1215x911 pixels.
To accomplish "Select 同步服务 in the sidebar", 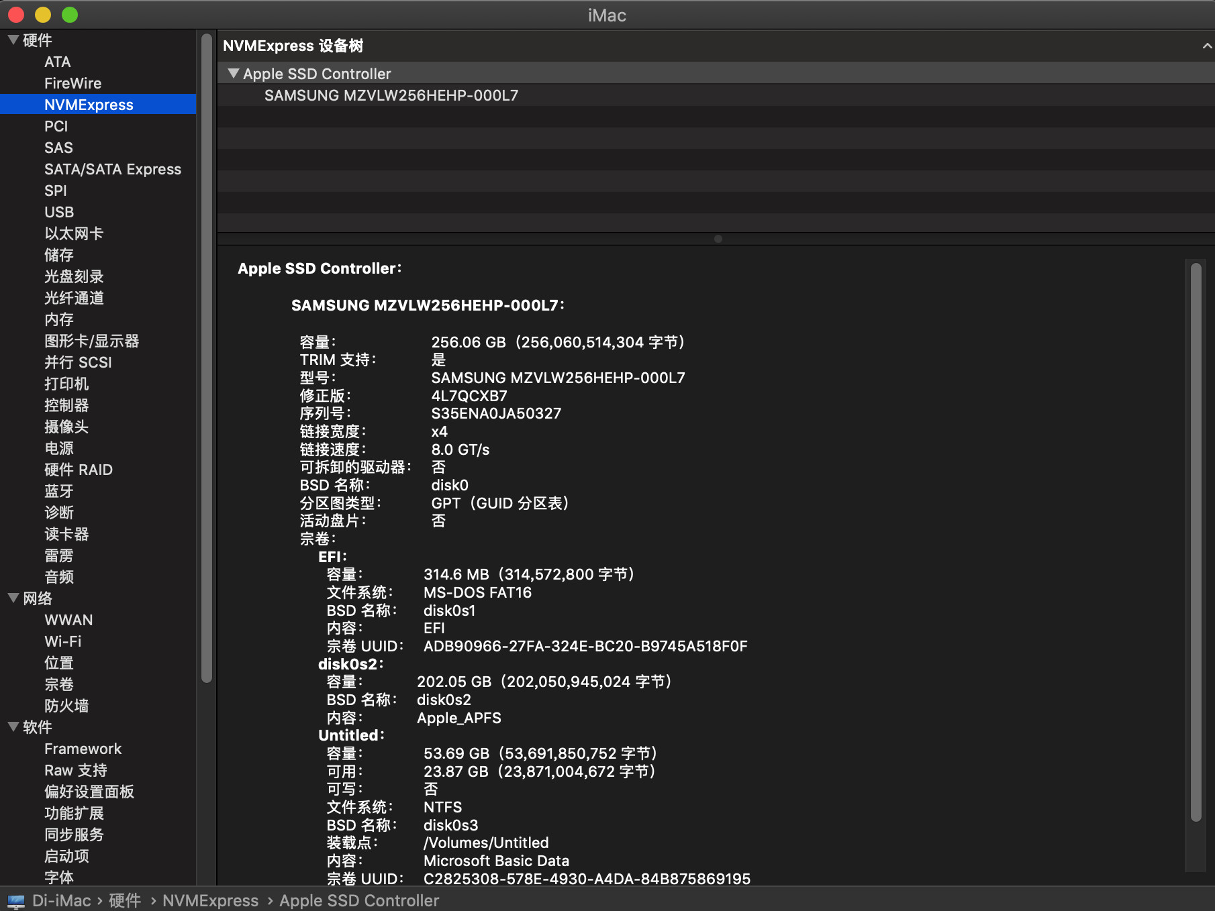I will click(x=74, y=835).
